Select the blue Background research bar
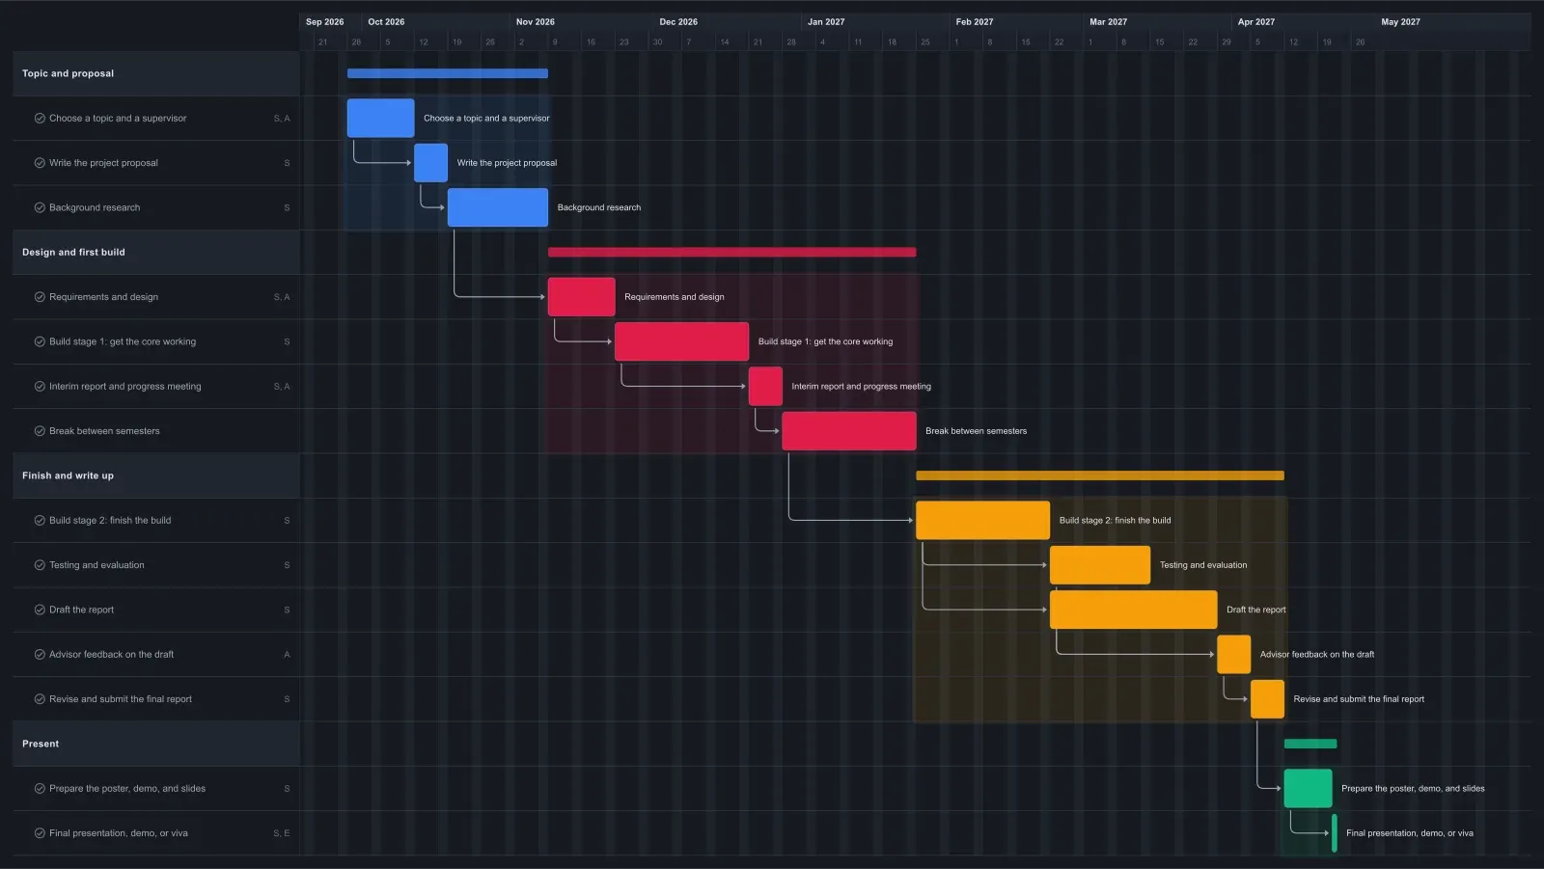The width and height of the screenshot is (1544, 869). [x=498, y=207]
